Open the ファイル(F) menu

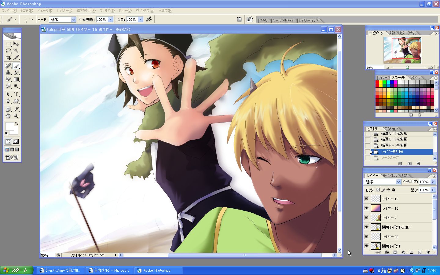coord(9,11)
